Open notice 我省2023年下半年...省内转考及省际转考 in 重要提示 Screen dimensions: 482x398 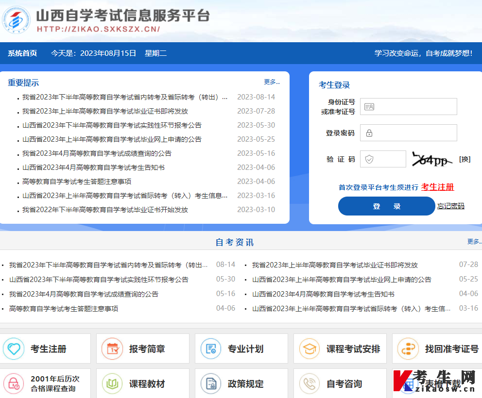point(125,98)
